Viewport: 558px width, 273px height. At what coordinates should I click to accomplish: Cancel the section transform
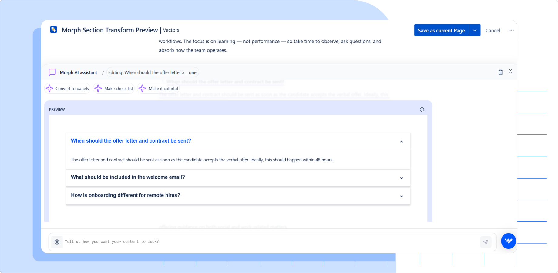493,30
